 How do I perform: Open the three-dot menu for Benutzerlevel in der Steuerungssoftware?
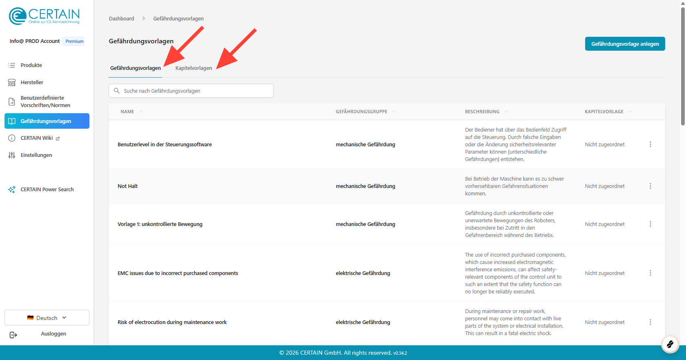click(650, 144)
